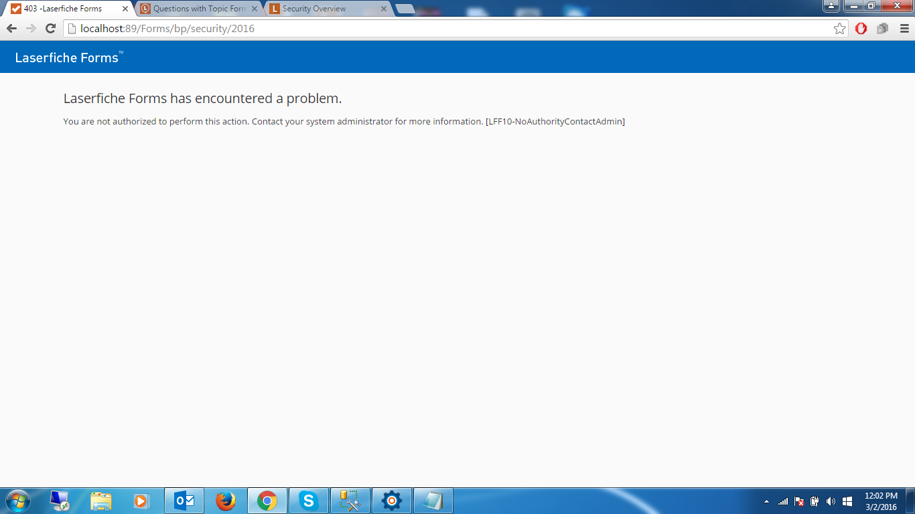Open the Chrome user profile button
The image size is (915, 514).
pyautogui.click(x=831, y=6)
